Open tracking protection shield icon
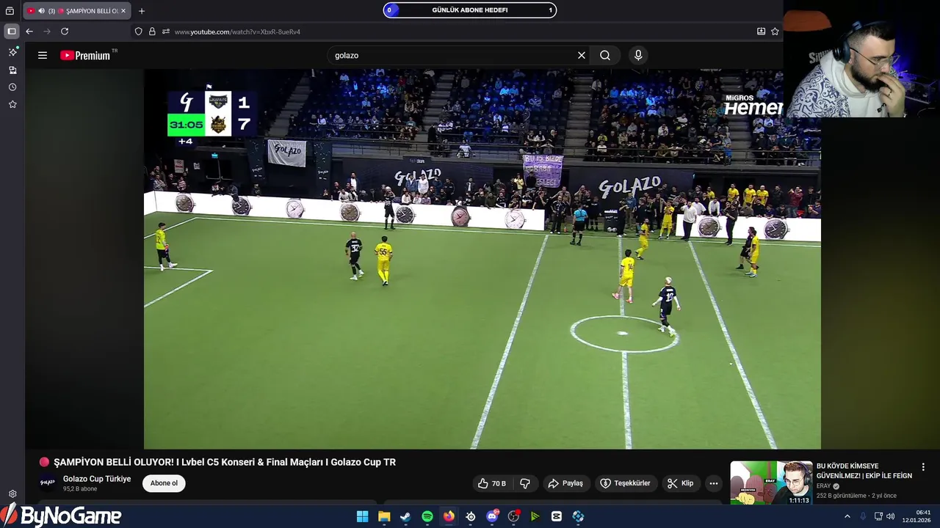Image resolution: width=940 pixels, height=528 pixels. [138, 32]
